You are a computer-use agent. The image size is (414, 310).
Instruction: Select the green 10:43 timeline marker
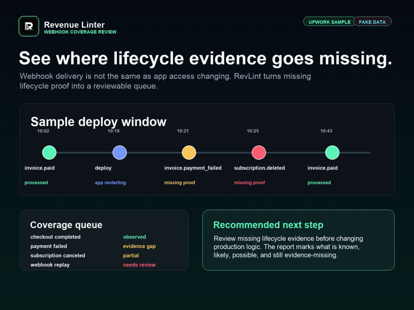332,153
